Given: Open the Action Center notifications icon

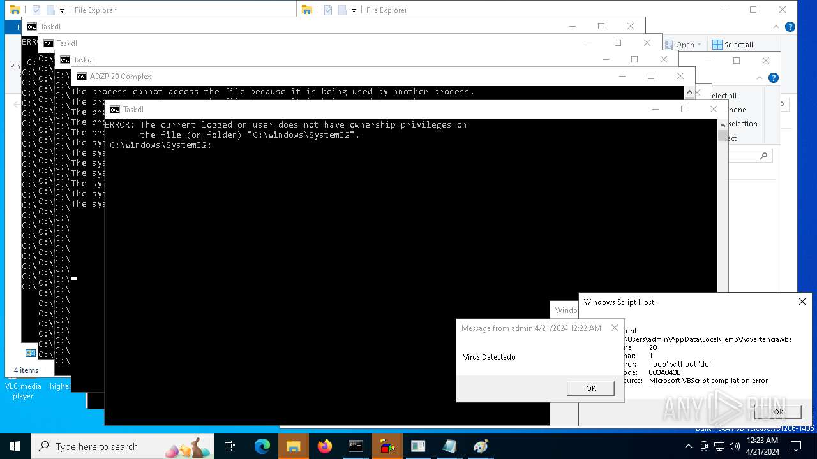Looking at the screenshot, I should coord(796,446).
